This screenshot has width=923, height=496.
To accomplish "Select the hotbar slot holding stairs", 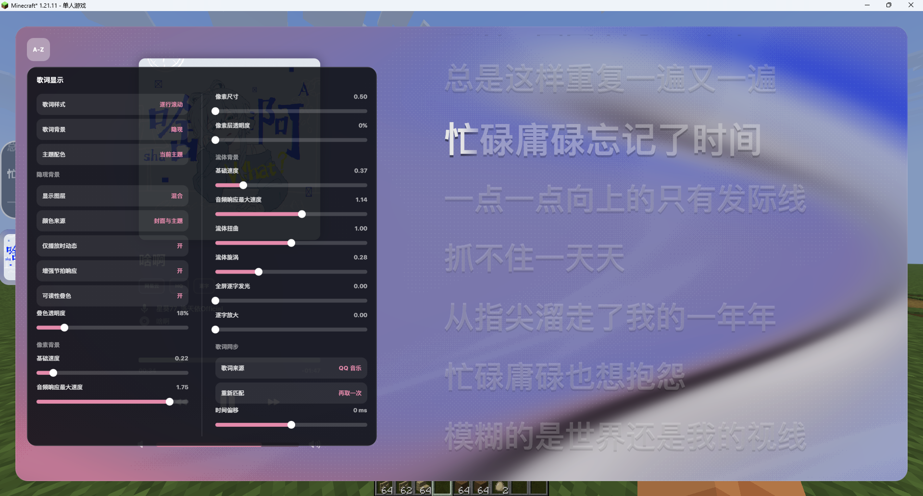I will click(424, 488).
